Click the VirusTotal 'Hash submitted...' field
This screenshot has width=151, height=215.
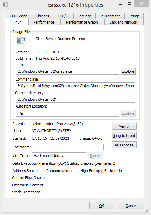coord(59,156)
